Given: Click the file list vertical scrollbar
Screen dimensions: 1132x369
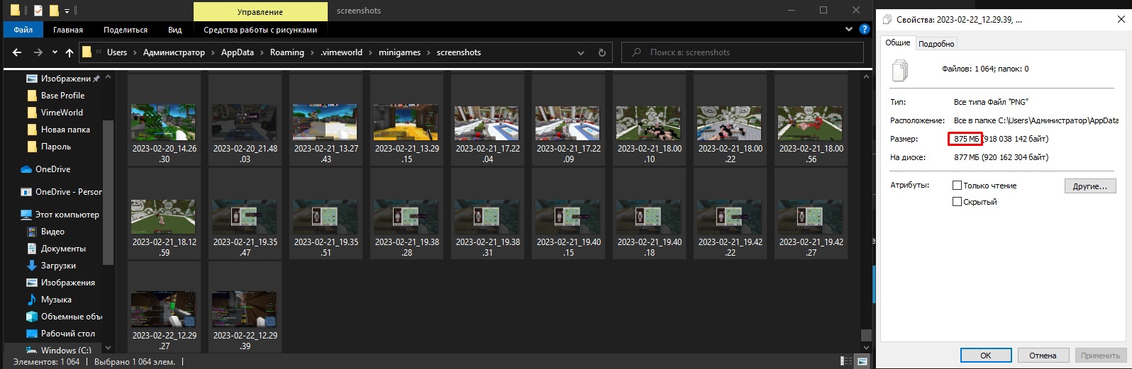Looking at the screenshot, I should tap(866, 212).
